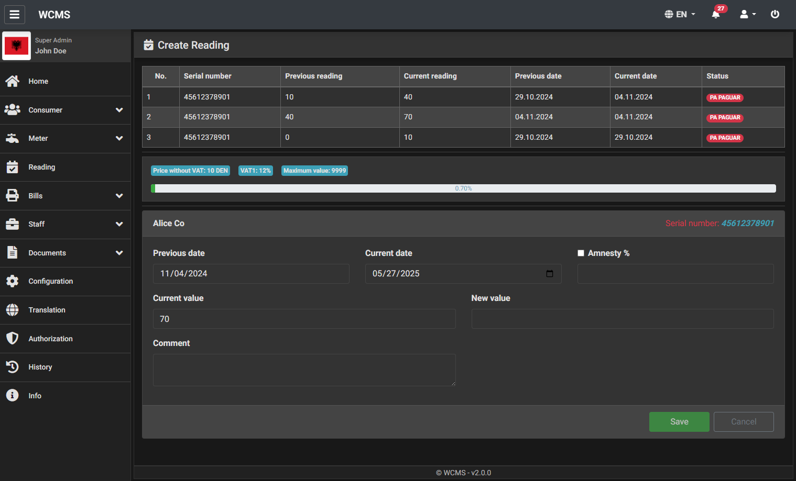Focus the Amnesty percentage input field
796x481 pixels.
point(675,274)
